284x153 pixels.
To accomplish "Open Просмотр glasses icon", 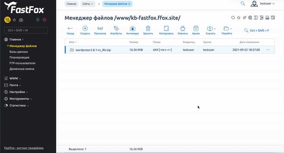I will pos(100,28).
